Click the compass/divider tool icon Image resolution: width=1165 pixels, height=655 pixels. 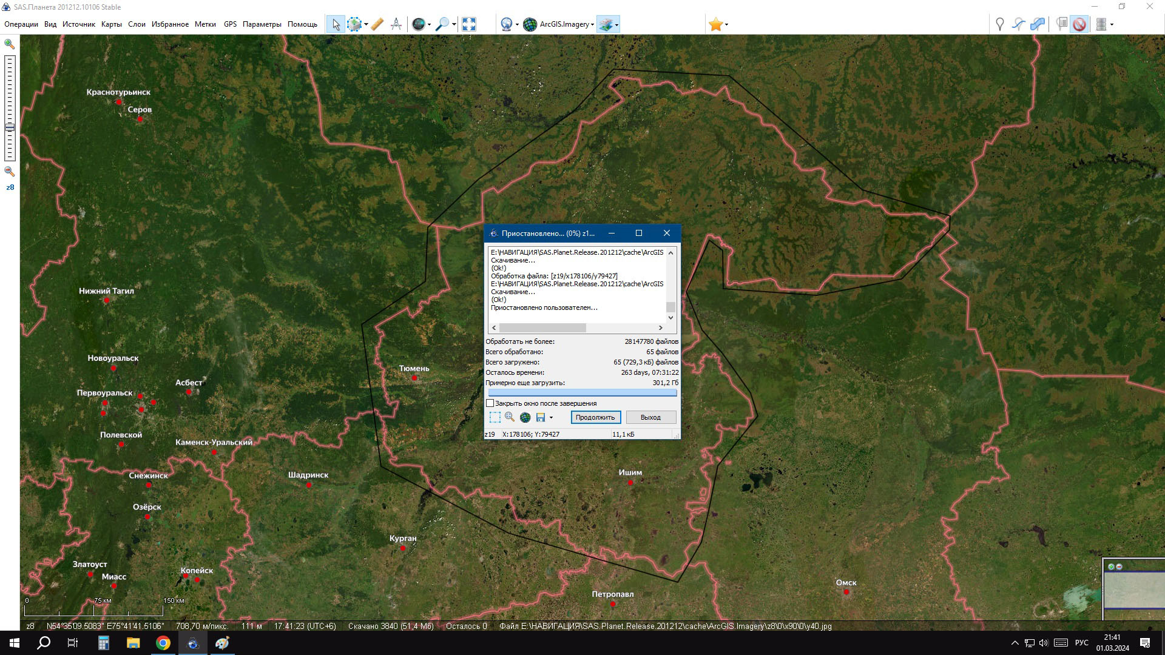tap(396, 24)
